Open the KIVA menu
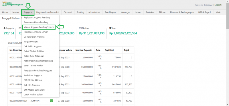 click(x=218, y=12)
